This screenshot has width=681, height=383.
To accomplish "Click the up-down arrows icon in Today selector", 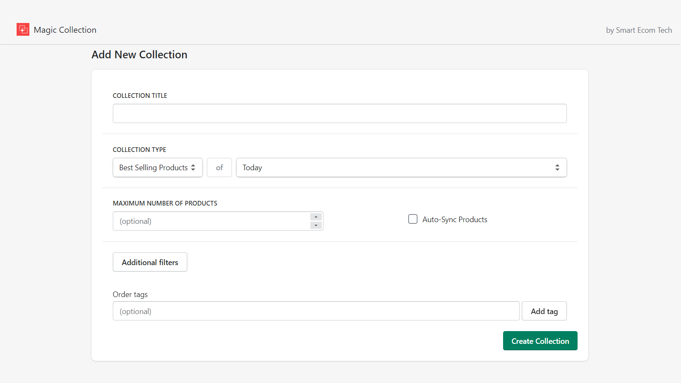I will [557, 168].
